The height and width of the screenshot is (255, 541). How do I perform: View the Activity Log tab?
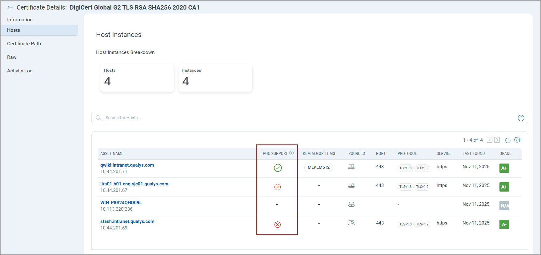pyautogui.click(x=20, y=71)
